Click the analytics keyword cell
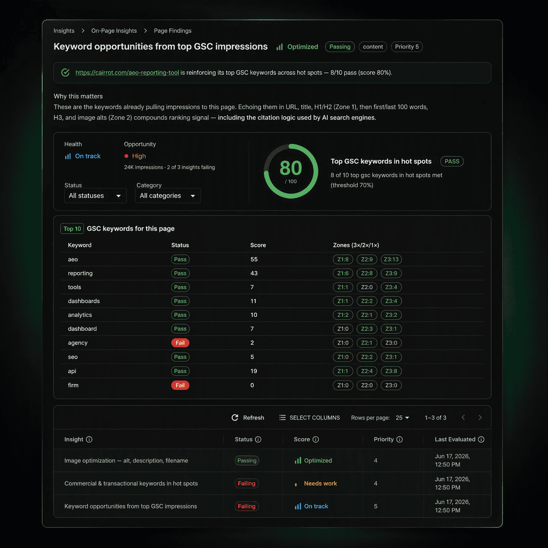The width and height of the screenshot is (548, 548). pyautogui.click(x=80, y=315)
